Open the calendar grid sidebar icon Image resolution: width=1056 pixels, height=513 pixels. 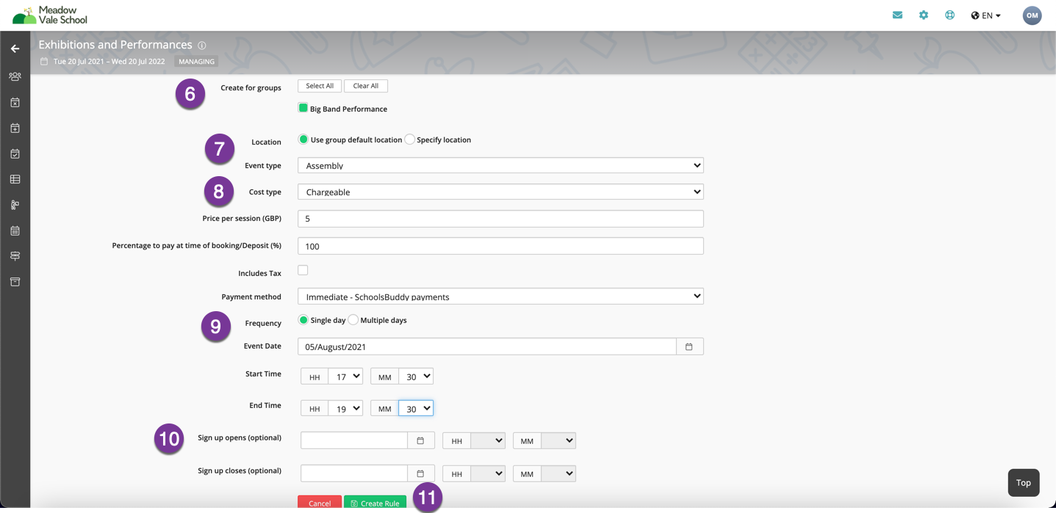coord(15,230)
